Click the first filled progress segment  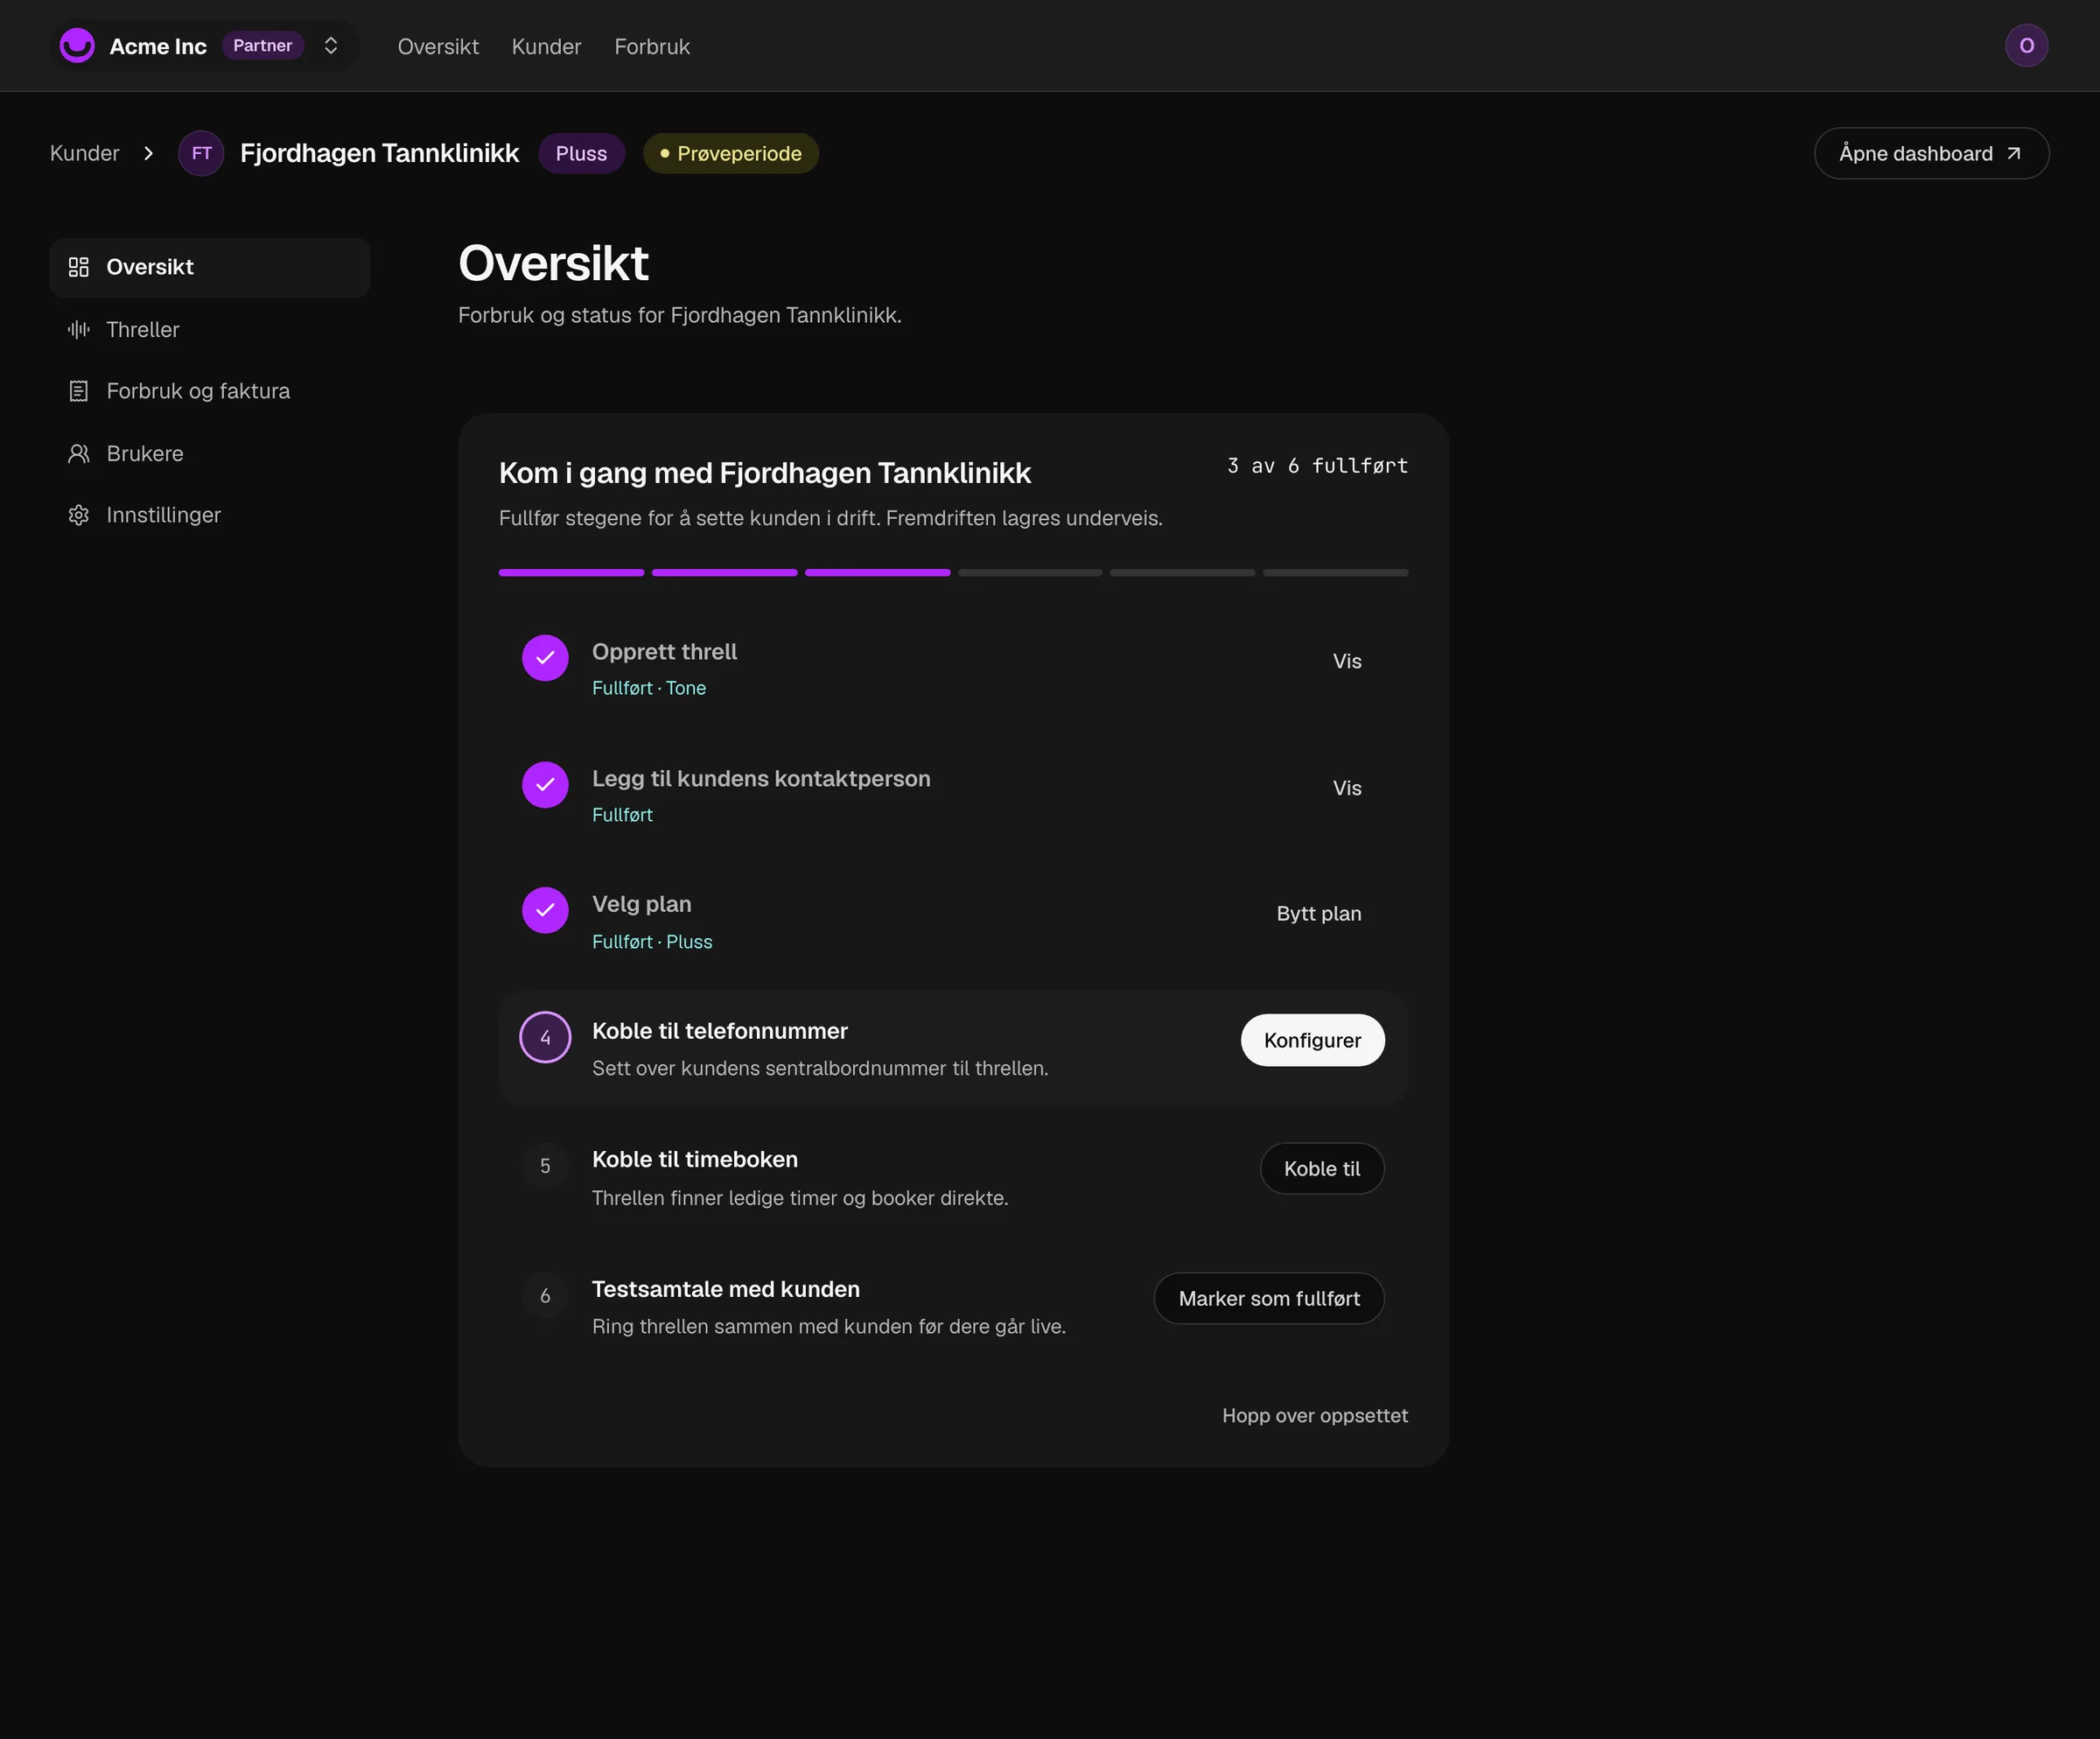(571, 573)
